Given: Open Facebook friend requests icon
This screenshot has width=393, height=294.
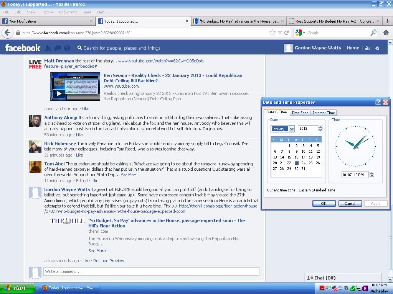Looking at the screenshot, I should click(48, 48).
